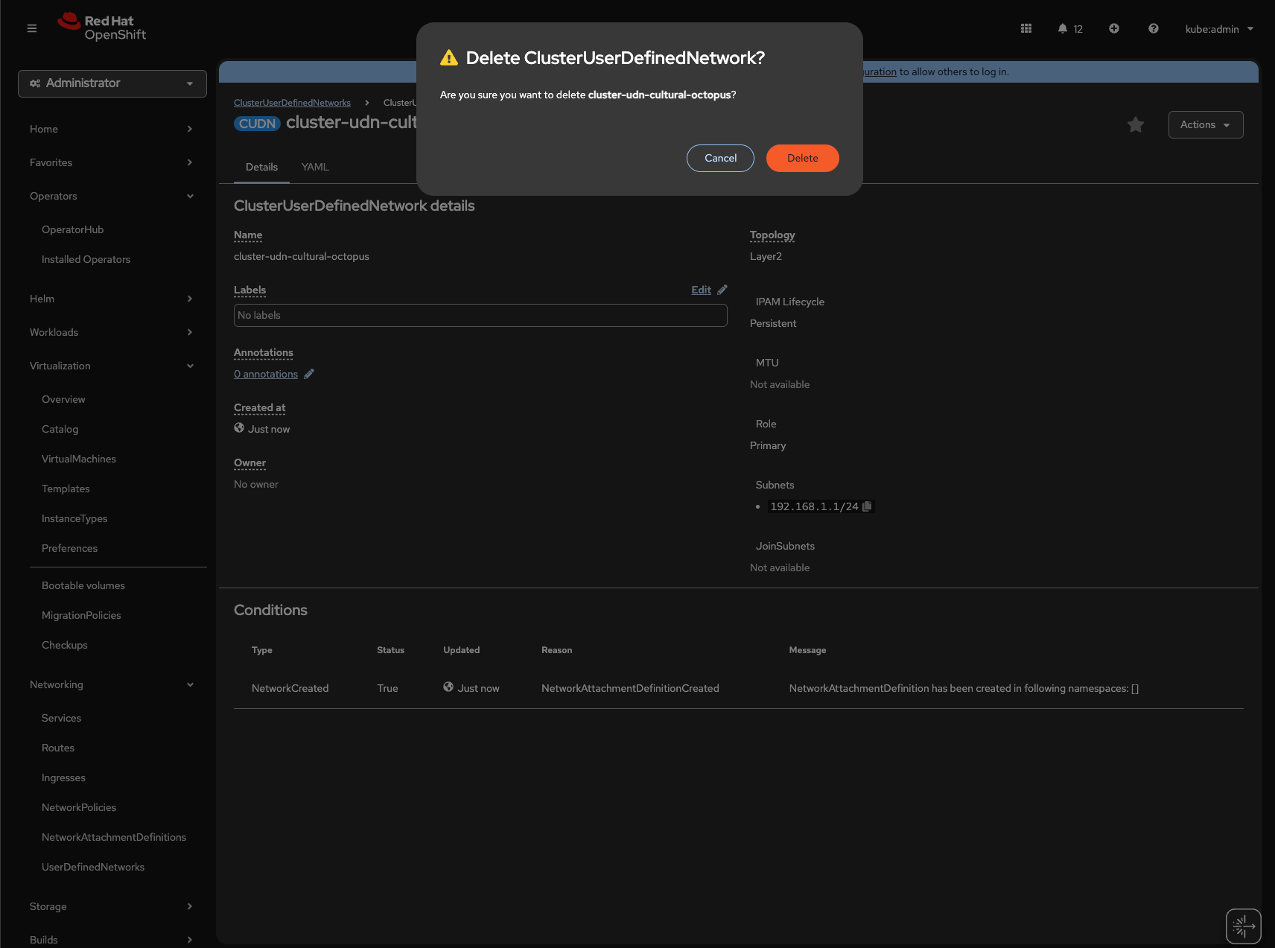Cancel the delete confirmation dialog
Image resolution: width=1275 pixels, height=948 pixels.
click(720, 158)
